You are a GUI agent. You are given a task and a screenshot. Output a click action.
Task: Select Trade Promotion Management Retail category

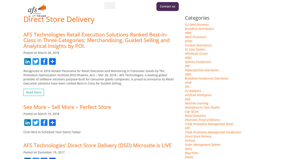pos(209,124)
